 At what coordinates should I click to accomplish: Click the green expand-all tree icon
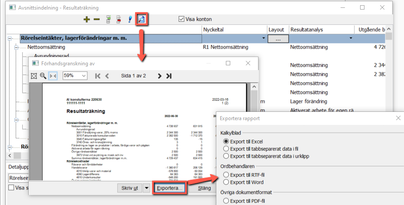(x=109, y=19)
